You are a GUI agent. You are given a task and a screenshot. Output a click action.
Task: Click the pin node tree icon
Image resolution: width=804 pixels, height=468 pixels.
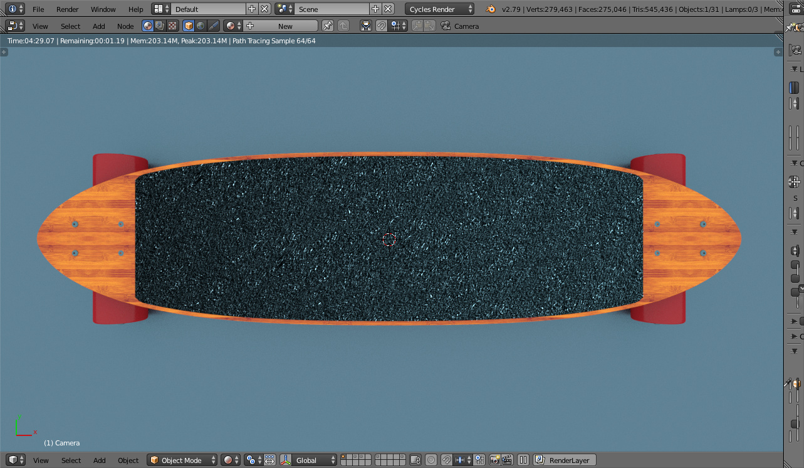click(328, 26)
